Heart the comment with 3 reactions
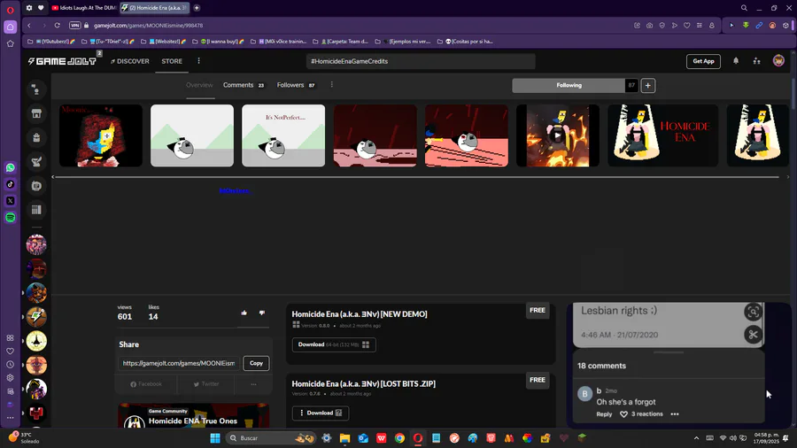Image resolution: width=797 pixels, height=448 pixels. click(623, 414)
